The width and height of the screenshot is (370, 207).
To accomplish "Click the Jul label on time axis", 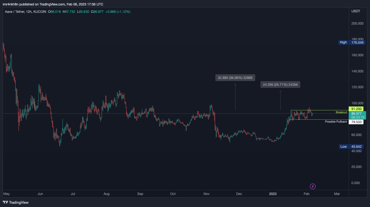I will [x=73, y=194].
